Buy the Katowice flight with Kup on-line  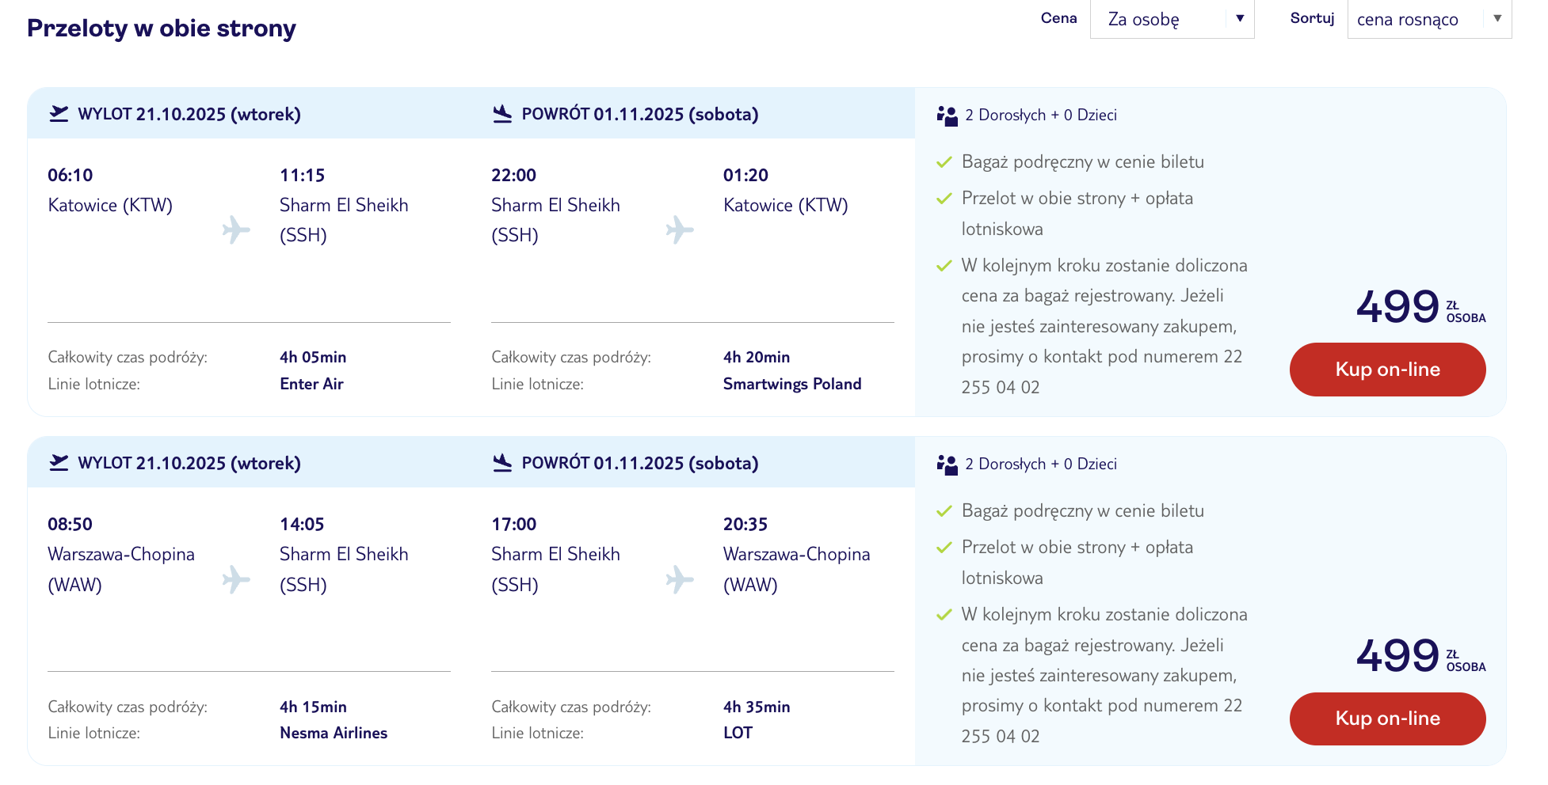click(x=1386, y=370)
